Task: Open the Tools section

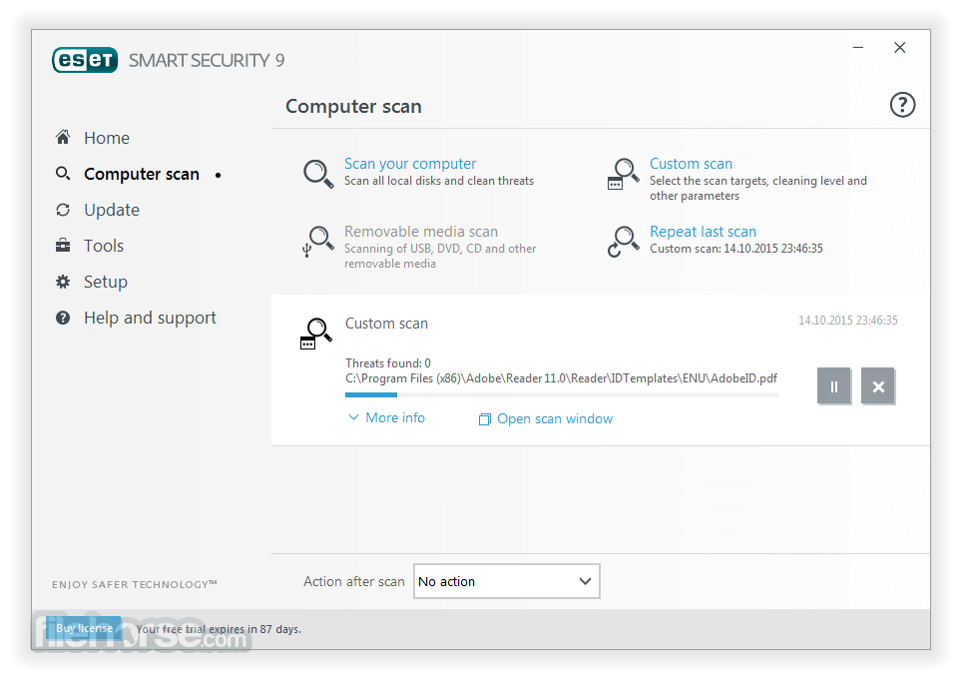Action: click(x=104, y=246)
